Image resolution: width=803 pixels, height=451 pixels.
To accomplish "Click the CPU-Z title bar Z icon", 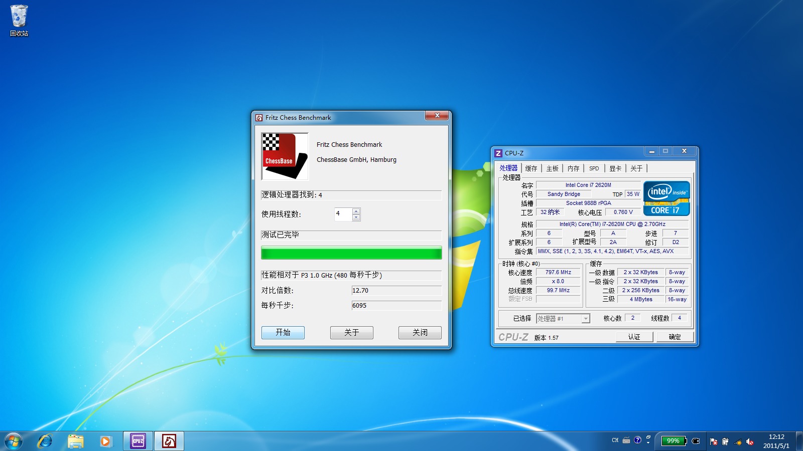I will (498, 153).
